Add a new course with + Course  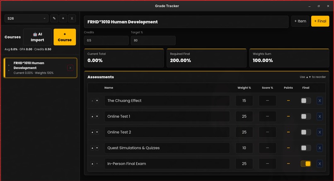[65, 37]
